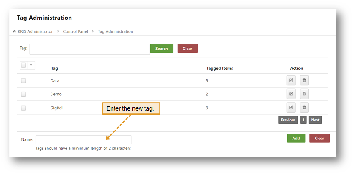Go to Next page of tags

tap(315, 120)
